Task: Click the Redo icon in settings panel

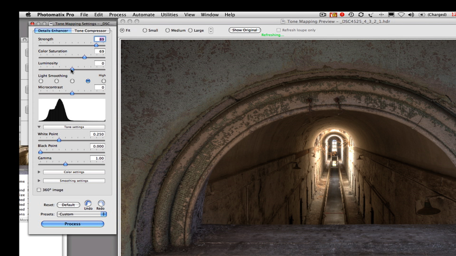Action: [101, 203]
